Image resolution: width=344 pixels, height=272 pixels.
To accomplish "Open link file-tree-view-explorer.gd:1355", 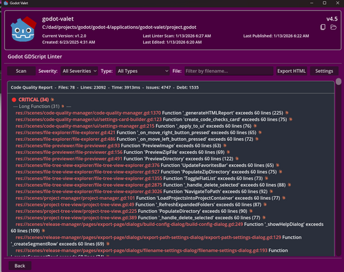I will coord(89,179).
